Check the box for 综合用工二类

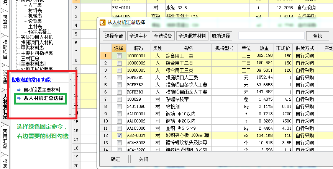coord(119,63)
